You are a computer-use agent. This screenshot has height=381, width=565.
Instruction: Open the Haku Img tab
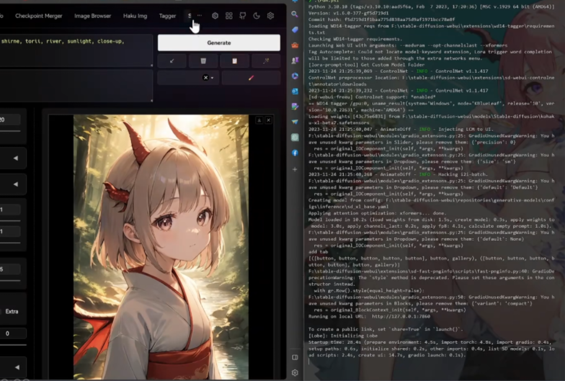(135, 16)
